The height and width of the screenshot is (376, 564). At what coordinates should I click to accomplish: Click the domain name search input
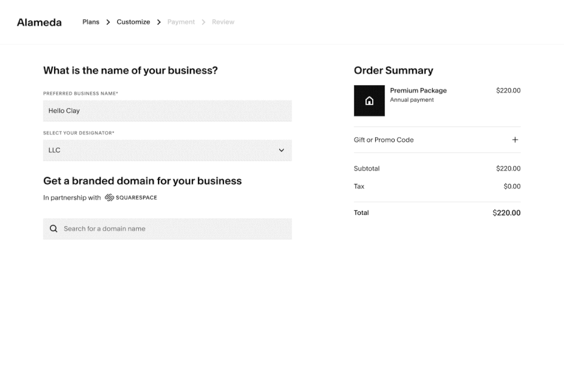168,228
